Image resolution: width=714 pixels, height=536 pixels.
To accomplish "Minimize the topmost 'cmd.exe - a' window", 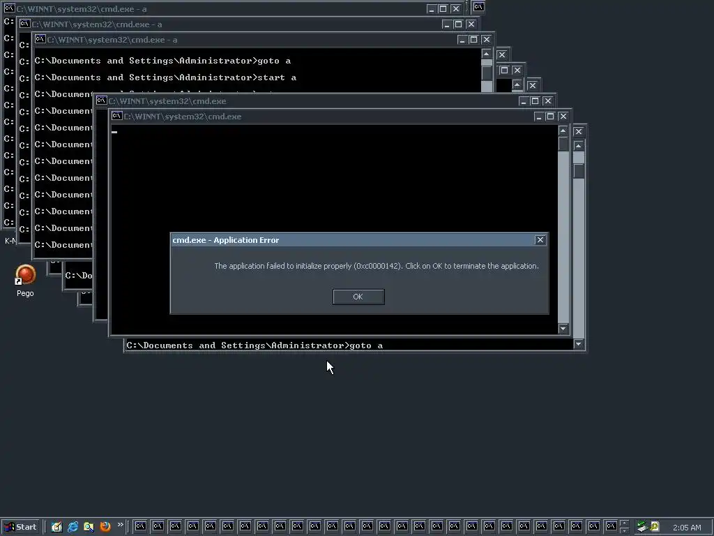I will pos(431,9).
